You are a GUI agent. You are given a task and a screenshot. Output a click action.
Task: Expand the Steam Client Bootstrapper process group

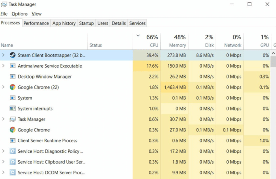(3, 55)
